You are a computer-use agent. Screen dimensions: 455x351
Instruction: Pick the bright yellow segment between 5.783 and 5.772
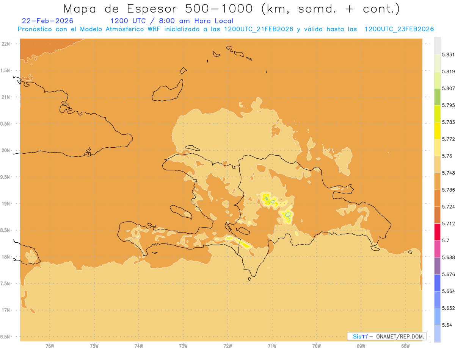click(437, 130)
